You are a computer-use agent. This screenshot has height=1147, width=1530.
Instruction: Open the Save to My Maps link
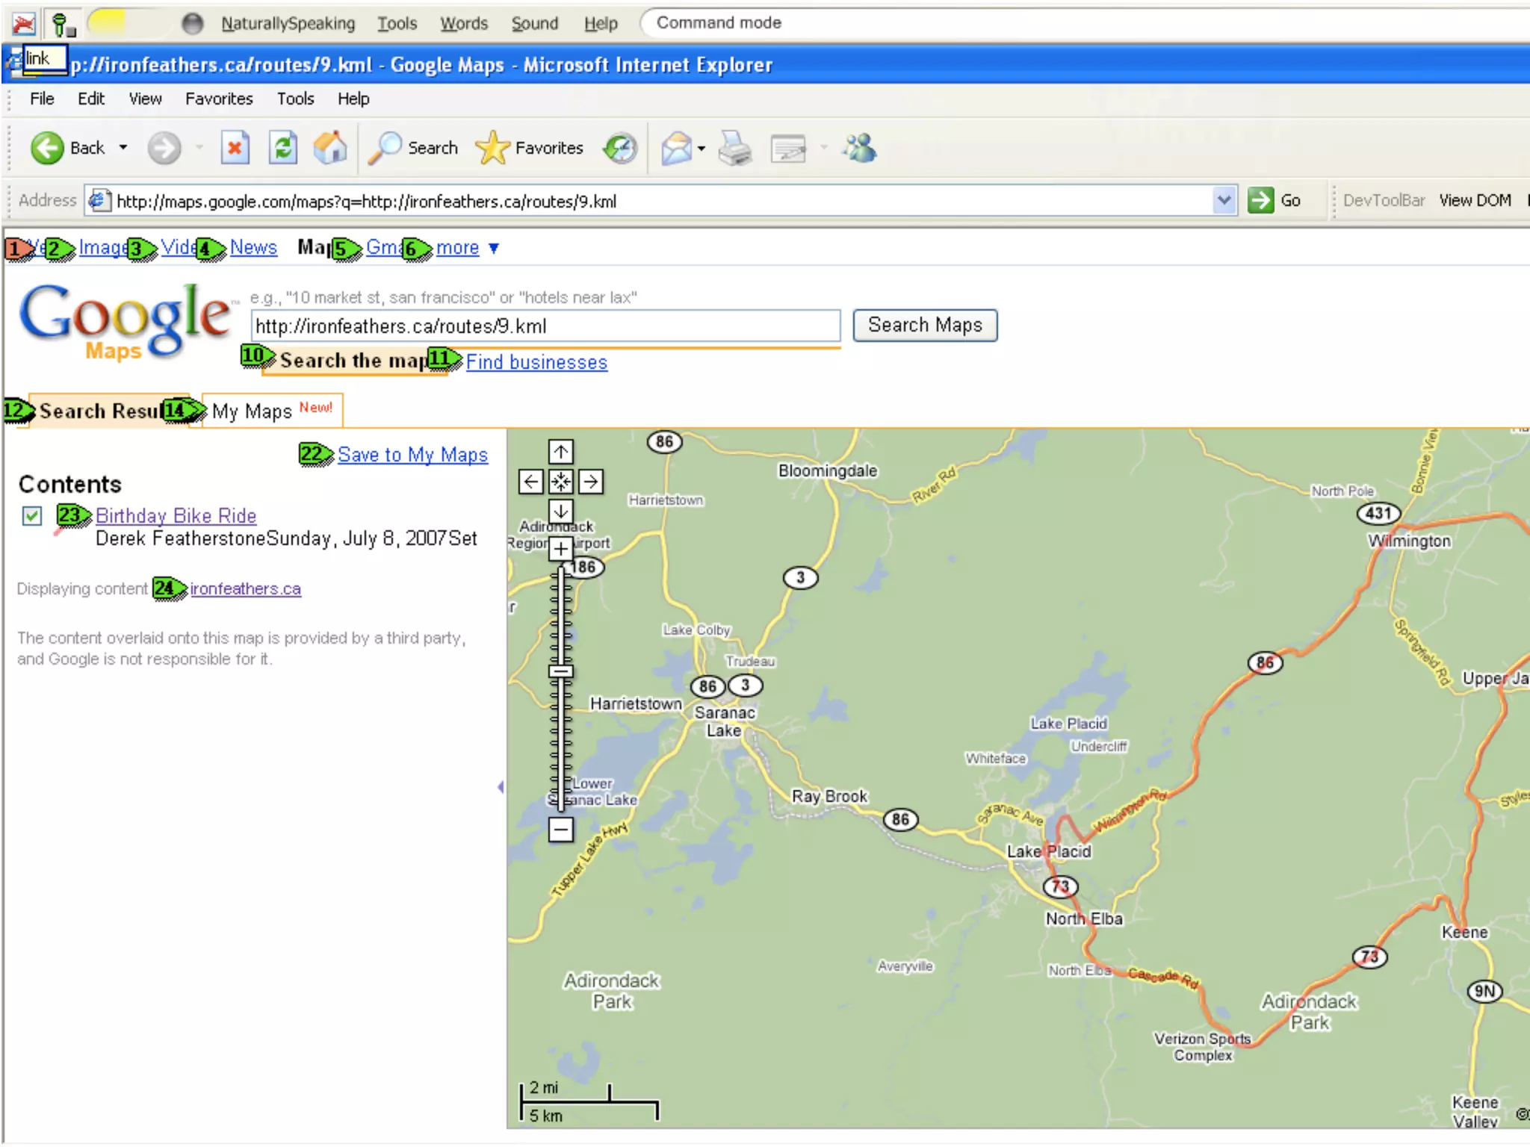coord(412,455)
